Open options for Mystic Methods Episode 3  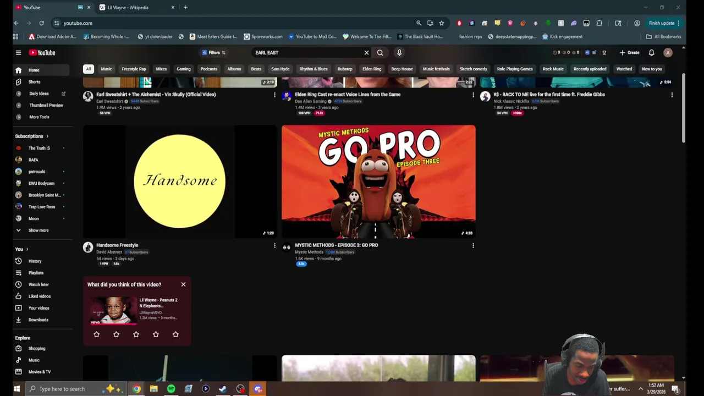click(x=473, y=246)
